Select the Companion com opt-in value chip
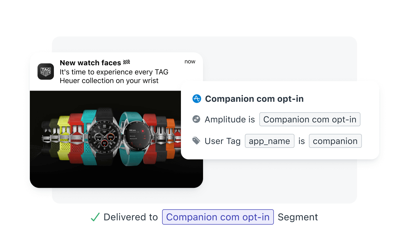Screen dimensions: 409x240 pos(310,119)
